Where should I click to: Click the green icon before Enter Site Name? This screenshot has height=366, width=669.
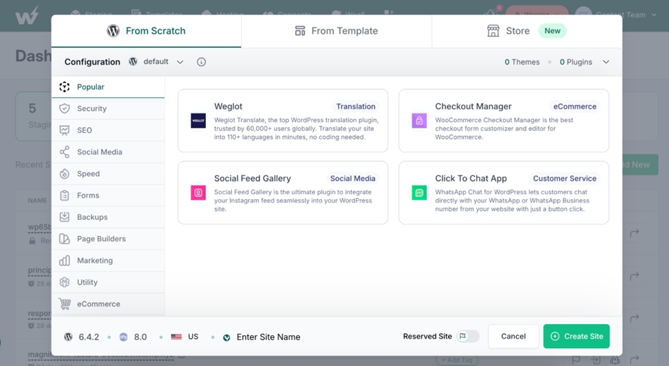pos(226,337)
